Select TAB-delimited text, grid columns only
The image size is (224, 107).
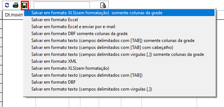113,40
